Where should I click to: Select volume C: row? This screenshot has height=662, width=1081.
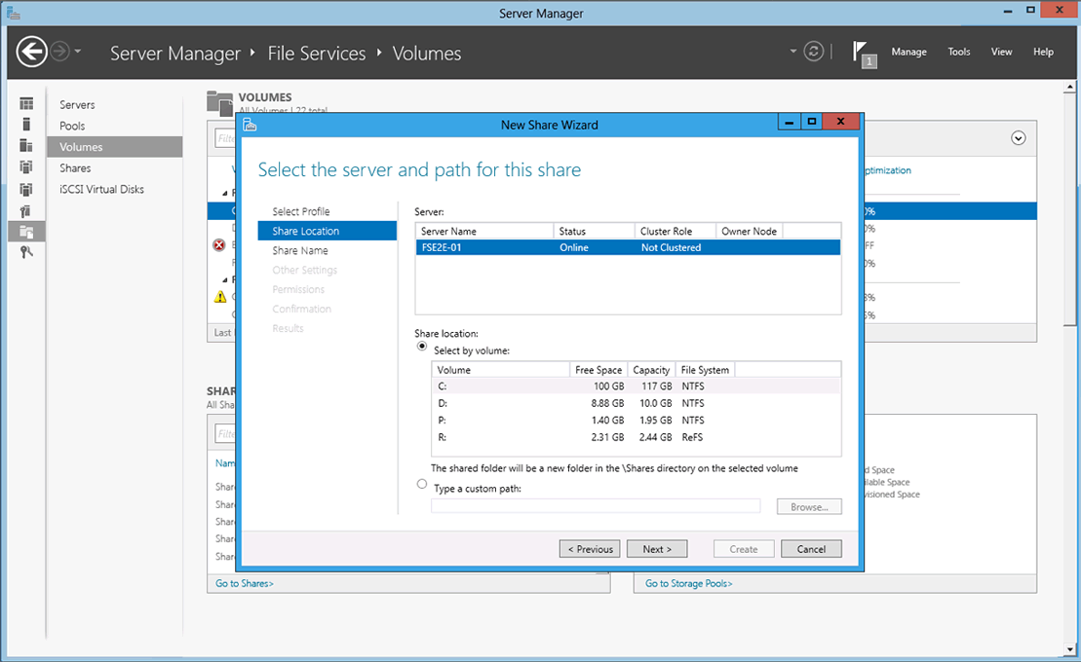[x=636, y=386]
